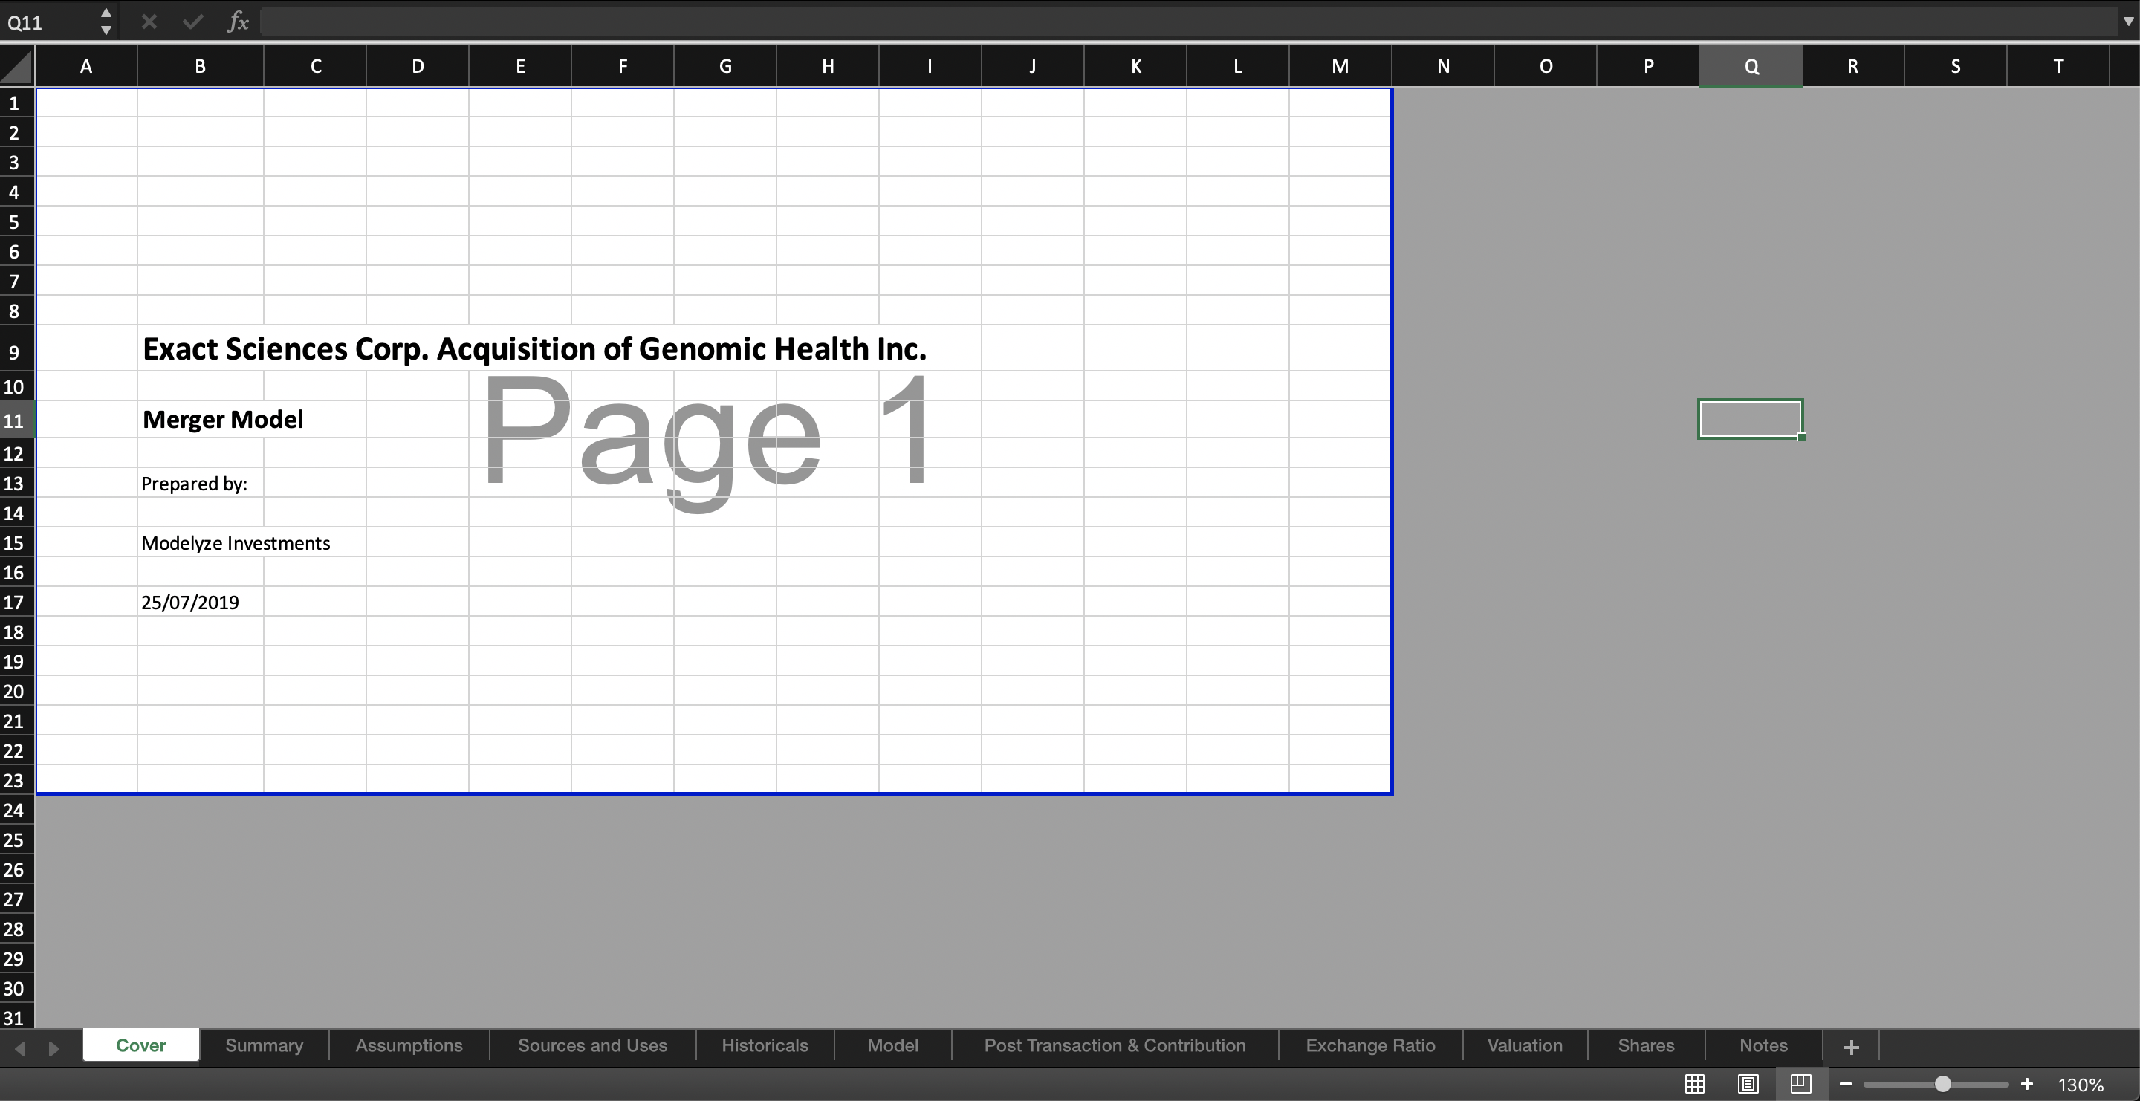Image resolution: width=2140 pixels, height=1101 pixels.
Task: Select the Cover sheet tab
Action: click(x=140, y=1045)
